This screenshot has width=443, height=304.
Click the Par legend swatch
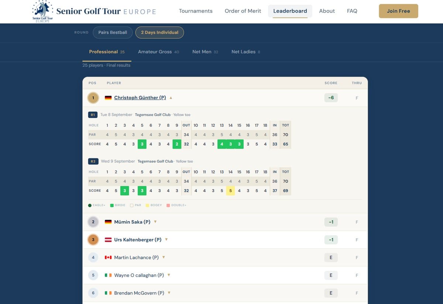point(132,205)
